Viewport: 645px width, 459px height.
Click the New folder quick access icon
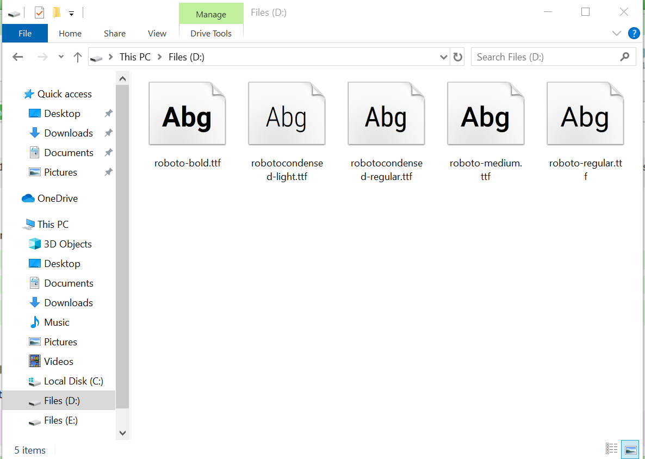(x=57, y=13)
